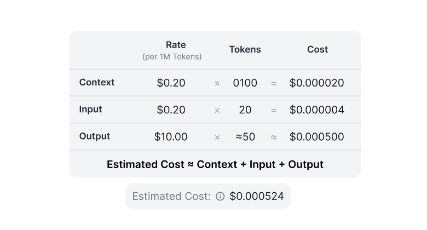The image size is (427, 230).
Task: Select the Context row label
Action: click(x=97, y=83)
